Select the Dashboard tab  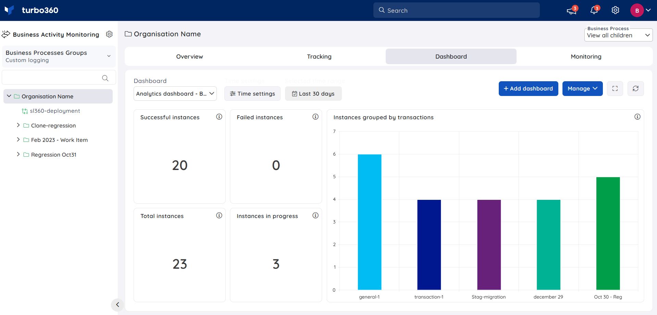pos(451,57)
